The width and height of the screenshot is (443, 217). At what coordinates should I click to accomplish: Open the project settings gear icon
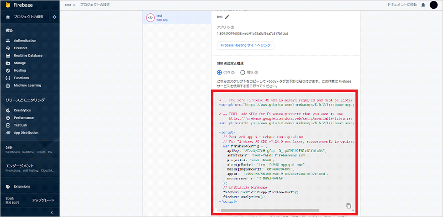pos(54,17)
